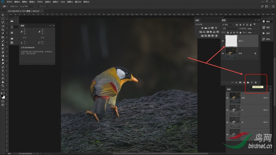Screen dimensions: 276x155
Task: Open the sample size 3 x 3 dropdown
Action: point(27,6)
